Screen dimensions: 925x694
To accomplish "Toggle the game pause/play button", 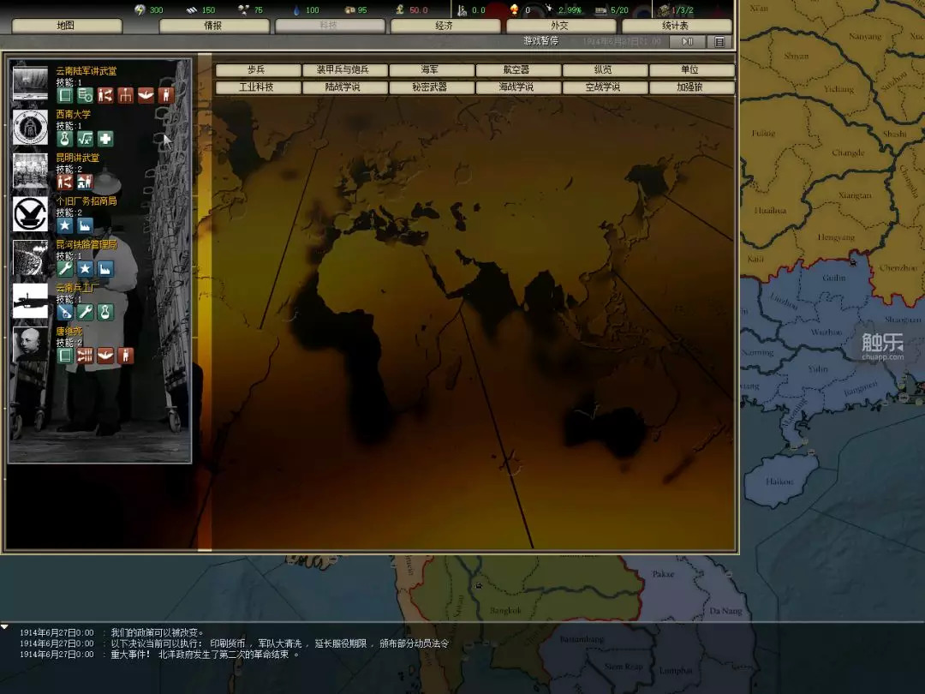I will (x=687, y=41).
